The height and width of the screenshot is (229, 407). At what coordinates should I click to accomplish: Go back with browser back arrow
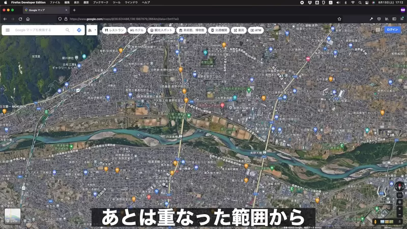pyautogui.click(x=5, y=19)
